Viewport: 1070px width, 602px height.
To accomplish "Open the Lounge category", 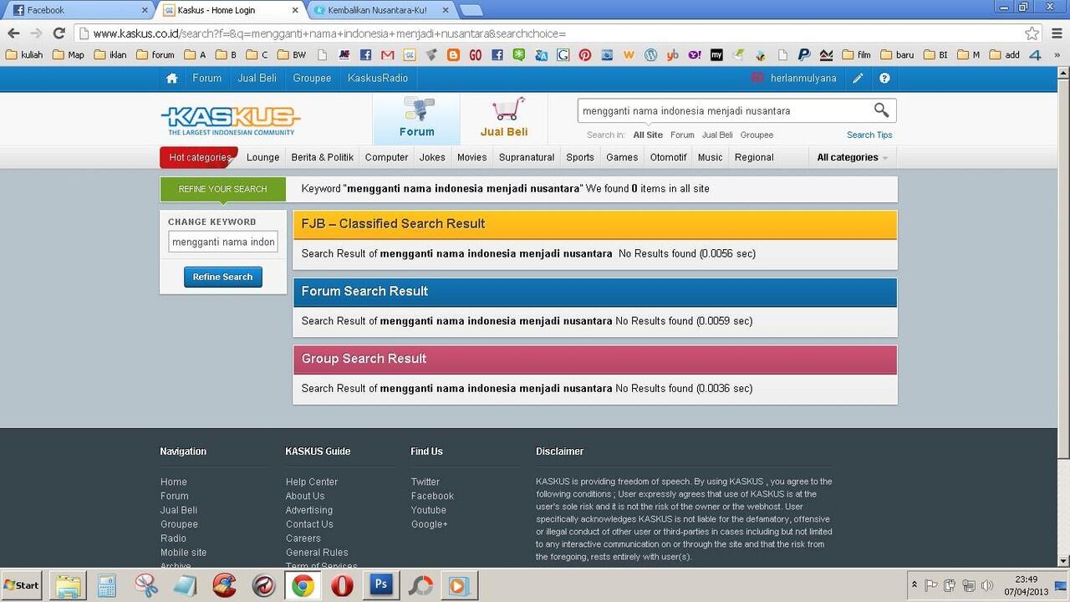I will (263, 157).
